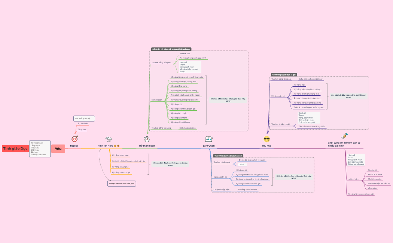Viewport: 393px width, 243px height.
Task: Click the candy icon above Chơi cùng node
Action: tap(344, 136)
